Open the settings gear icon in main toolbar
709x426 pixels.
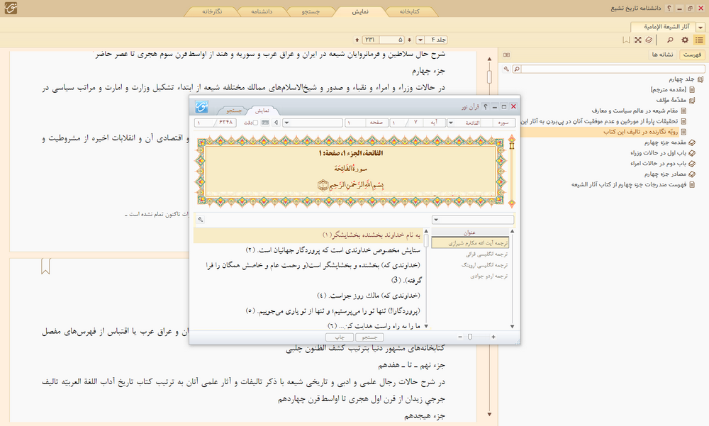685,40
